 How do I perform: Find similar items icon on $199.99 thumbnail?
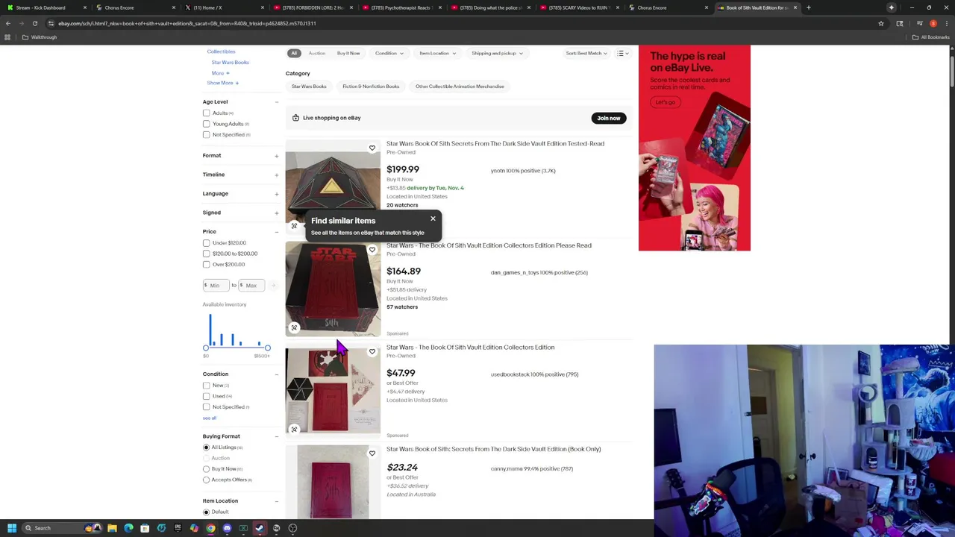[294, 225]
